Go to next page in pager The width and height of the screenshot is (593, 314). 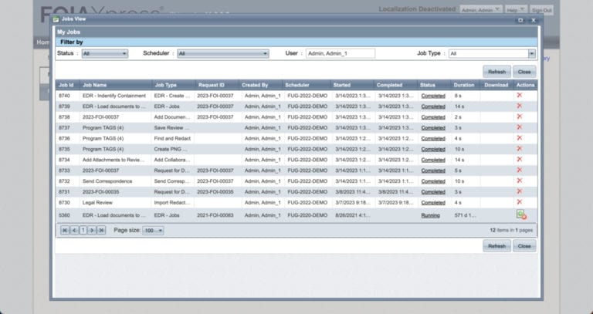92,230
